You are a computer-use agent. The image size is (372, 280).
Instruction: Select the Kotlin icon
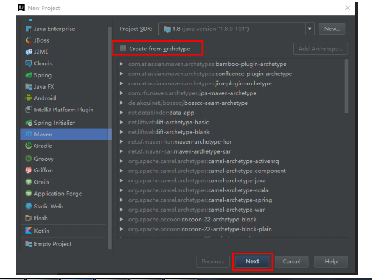pos(28,231)
